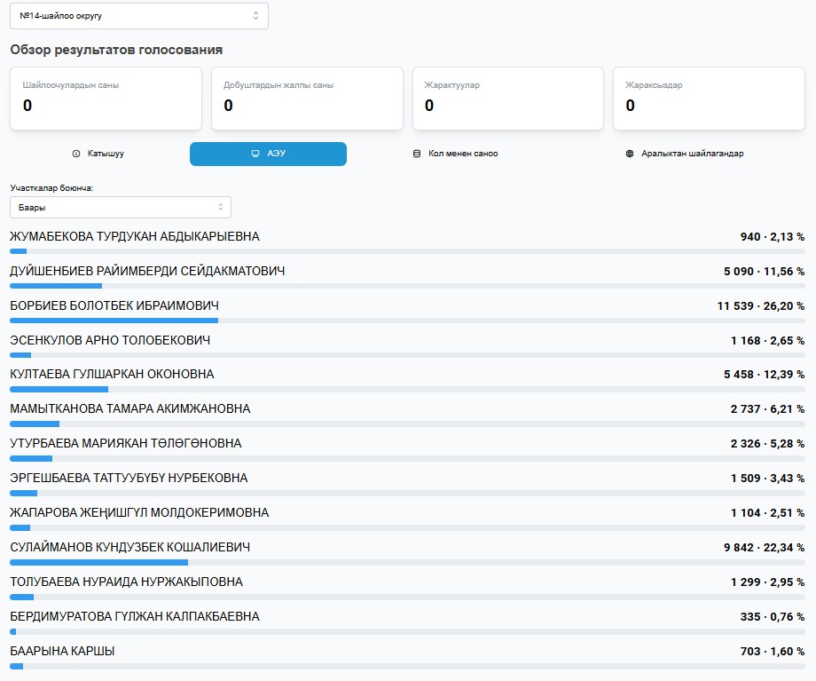Click the БААРЫНА КАРШЫ row label
Viewport: 816px width, 681px height.
point(62,652)
